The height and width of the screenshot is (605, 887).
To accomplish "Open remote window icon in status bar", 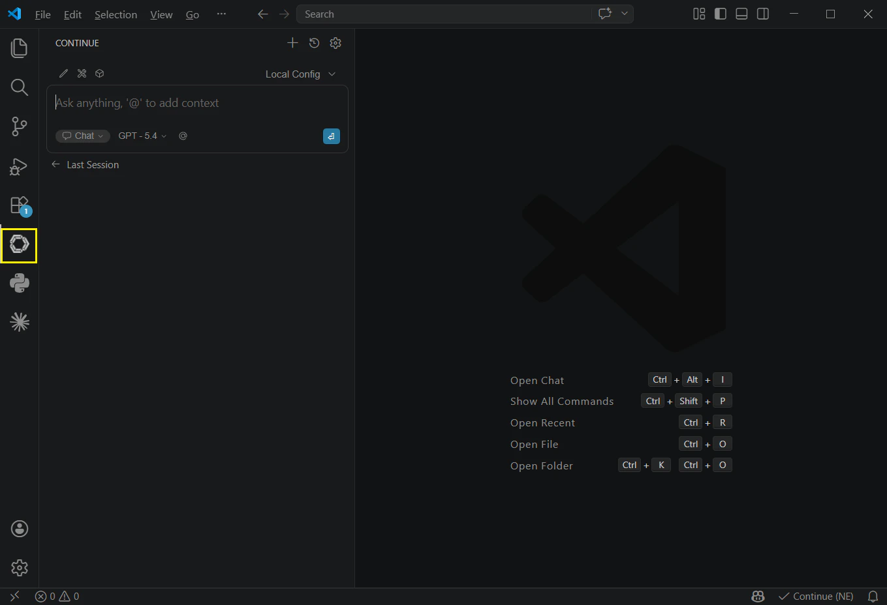I will (x=14, y=596).
